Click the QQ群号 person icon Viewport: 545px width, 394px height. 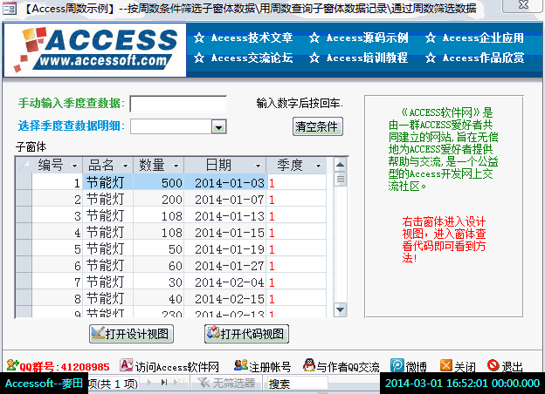pyautogui.click(x=12, y=365)
